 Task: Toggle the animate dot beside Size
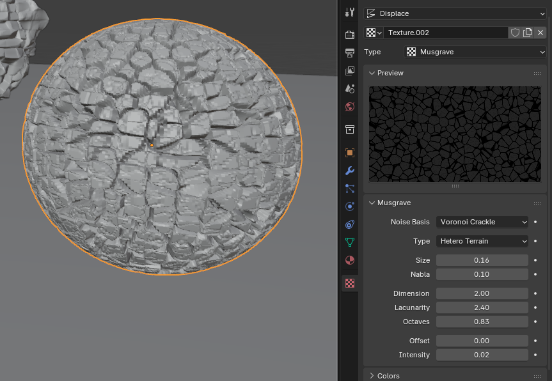point(535,260)
